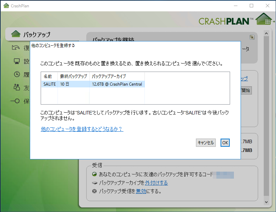Viewport: 276px width, 212px height.
Task: Click the clock history icon in sidebar
Action: 17,74
